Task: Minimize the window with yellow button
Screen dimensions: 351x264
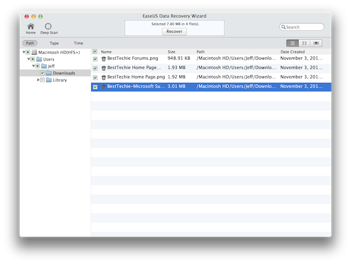Action: pyautogui.click(x=33, y=17)
